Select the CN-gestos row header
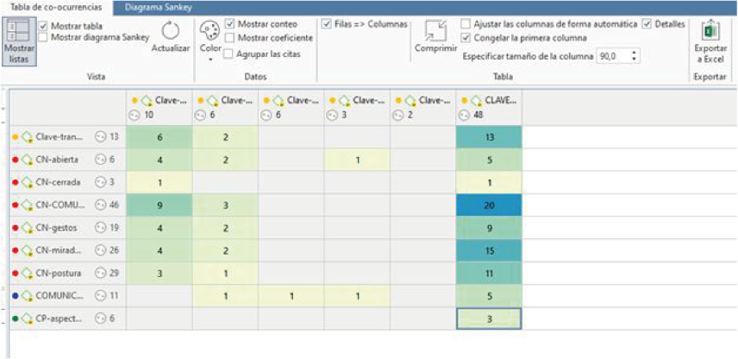Screen dimensions: 738x359 tap(67, 228)
